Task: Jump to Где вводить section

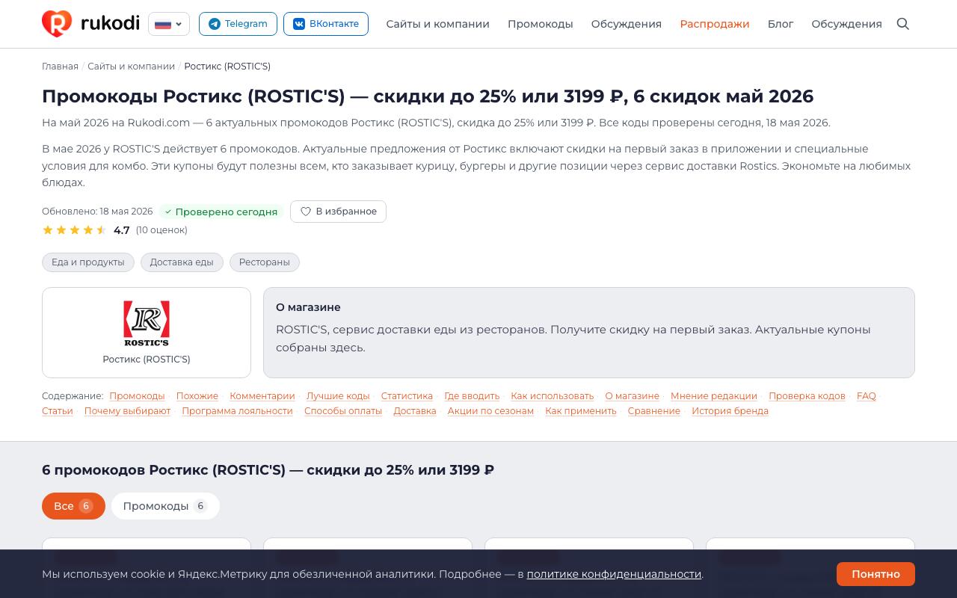Action: pyautogui.click(x=472, y=396)
